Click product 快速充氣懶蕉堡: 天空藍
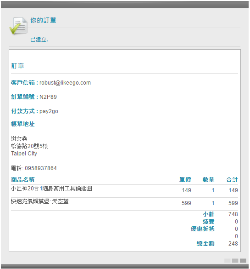The width and height of the screenshot is (250, 269). [x=40, y=201]
